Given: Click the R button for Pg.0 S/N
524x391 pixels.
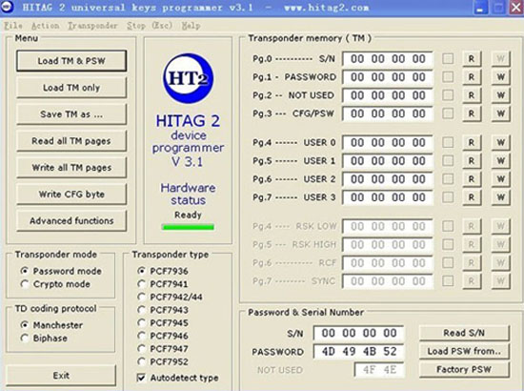Looking at the screenshot, I should [x=472, y=59].
